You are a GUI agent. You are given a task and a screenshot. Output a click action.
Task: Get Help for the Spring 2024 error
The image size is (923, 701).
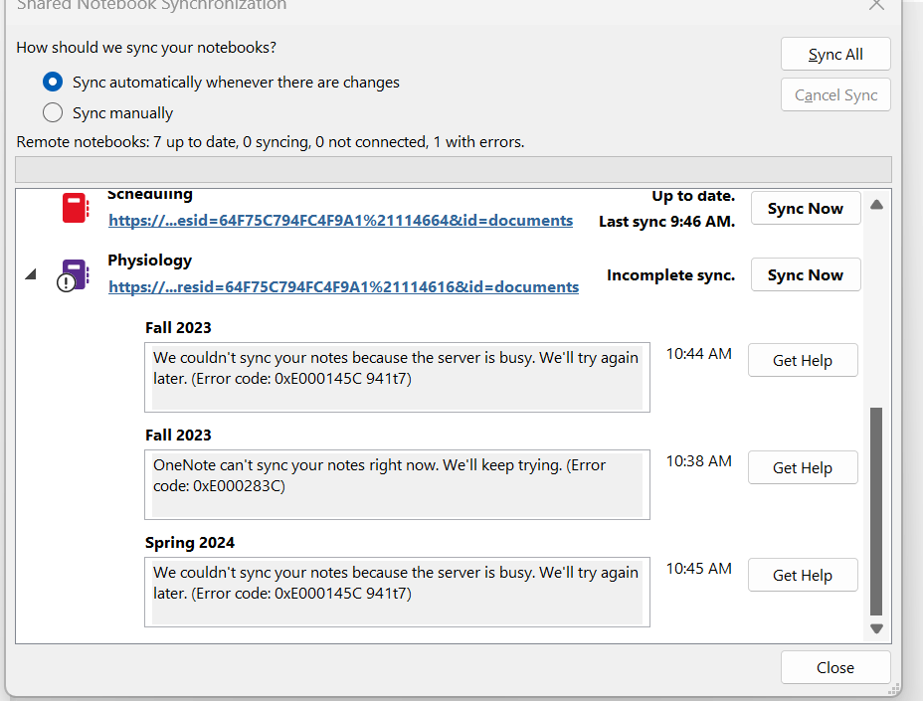(802, 576)
